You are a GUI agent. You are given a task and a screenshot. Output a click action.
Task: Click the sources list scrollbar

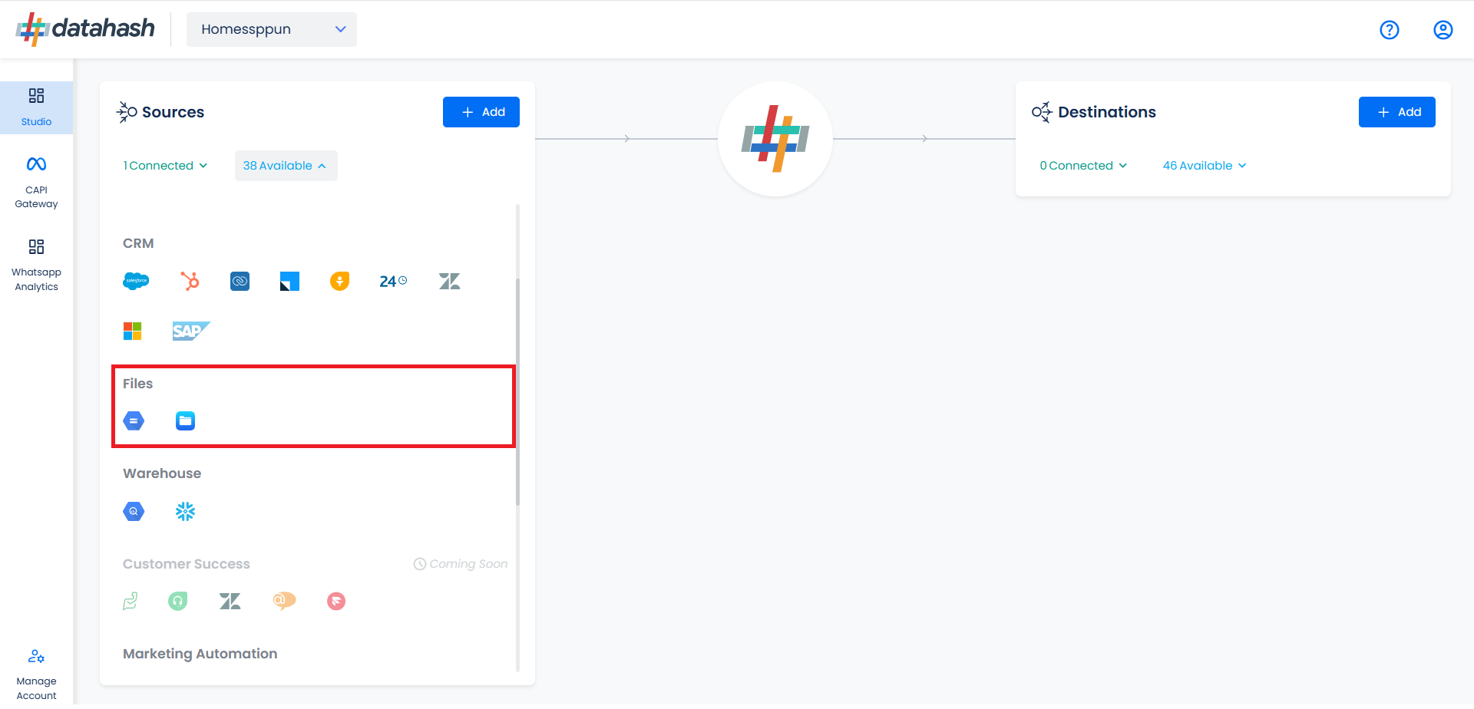pyautogui.click(x=517, y=391)
